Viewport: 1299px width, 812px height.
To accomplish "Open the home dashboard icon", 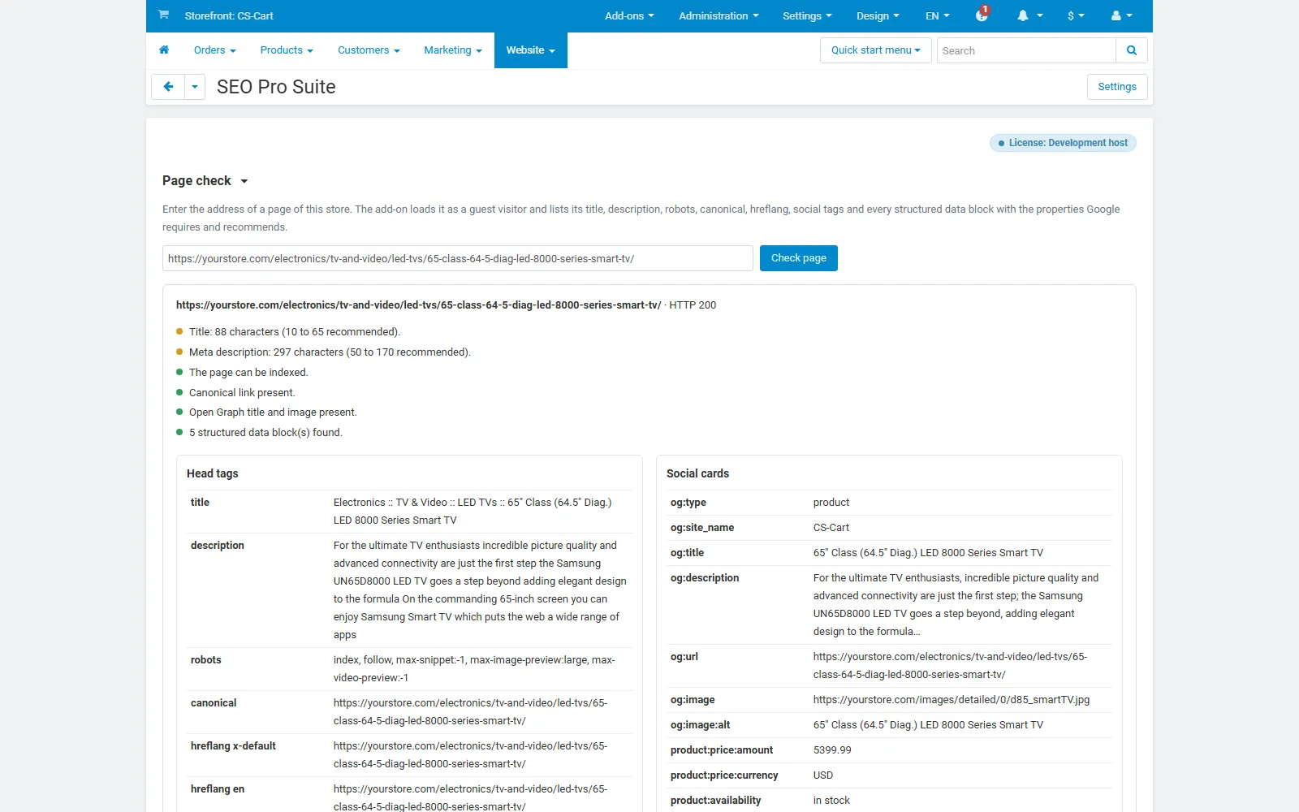I will pos(164,50).
